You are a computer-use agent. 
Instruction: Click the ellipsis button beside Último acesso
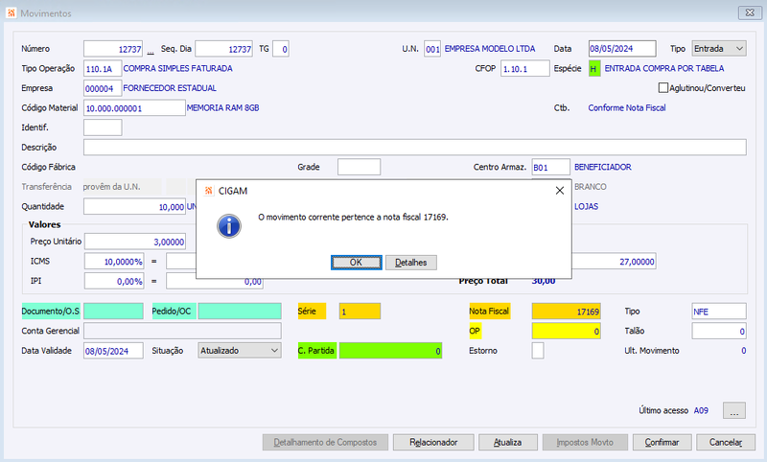point(734,410)
